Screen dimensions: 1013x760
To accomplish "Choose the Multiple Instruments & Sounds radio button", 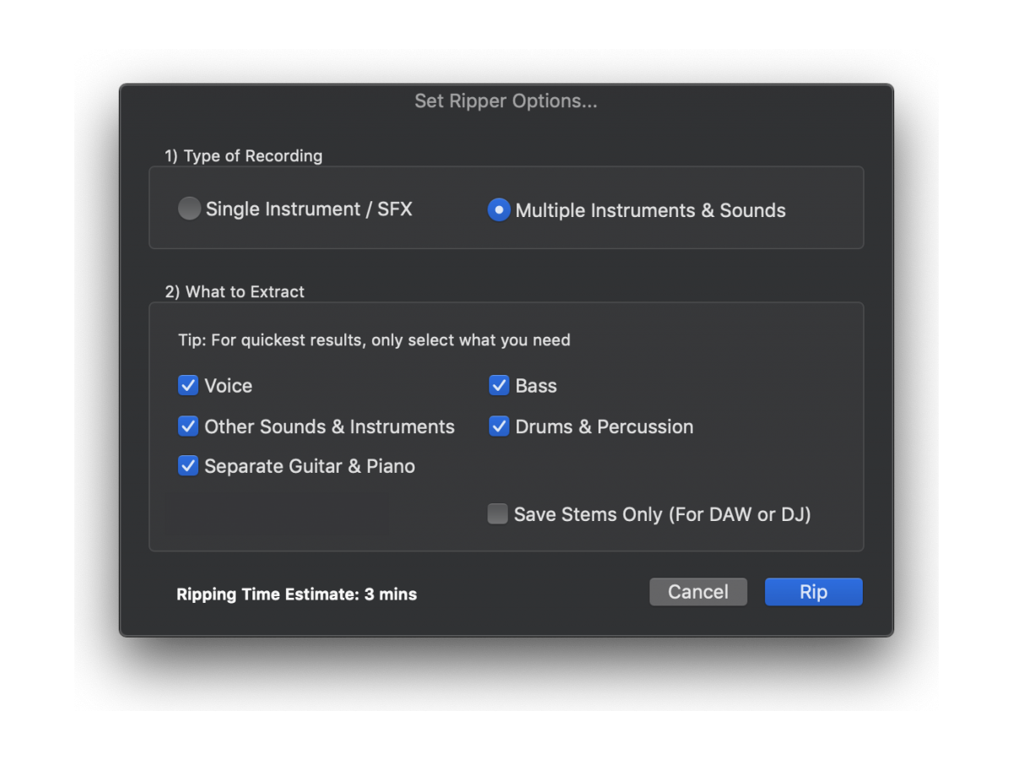I will click(x=499, y=209).
